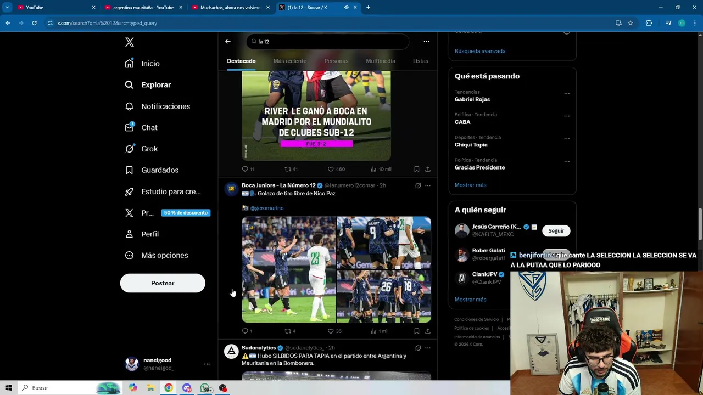
Task: Reload the page in Chrome
Action: tap(34, 23)
